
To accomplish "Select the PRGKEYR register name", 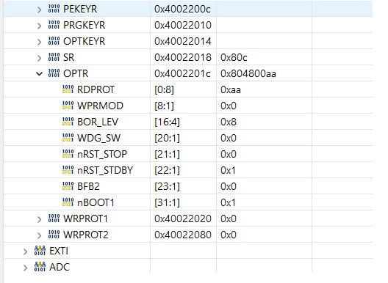I will click(84, 25).
